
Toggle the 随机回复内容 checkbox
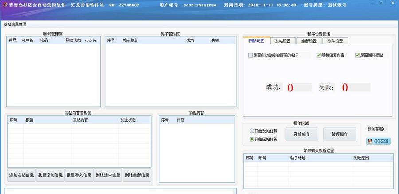[x=319, y=55]
